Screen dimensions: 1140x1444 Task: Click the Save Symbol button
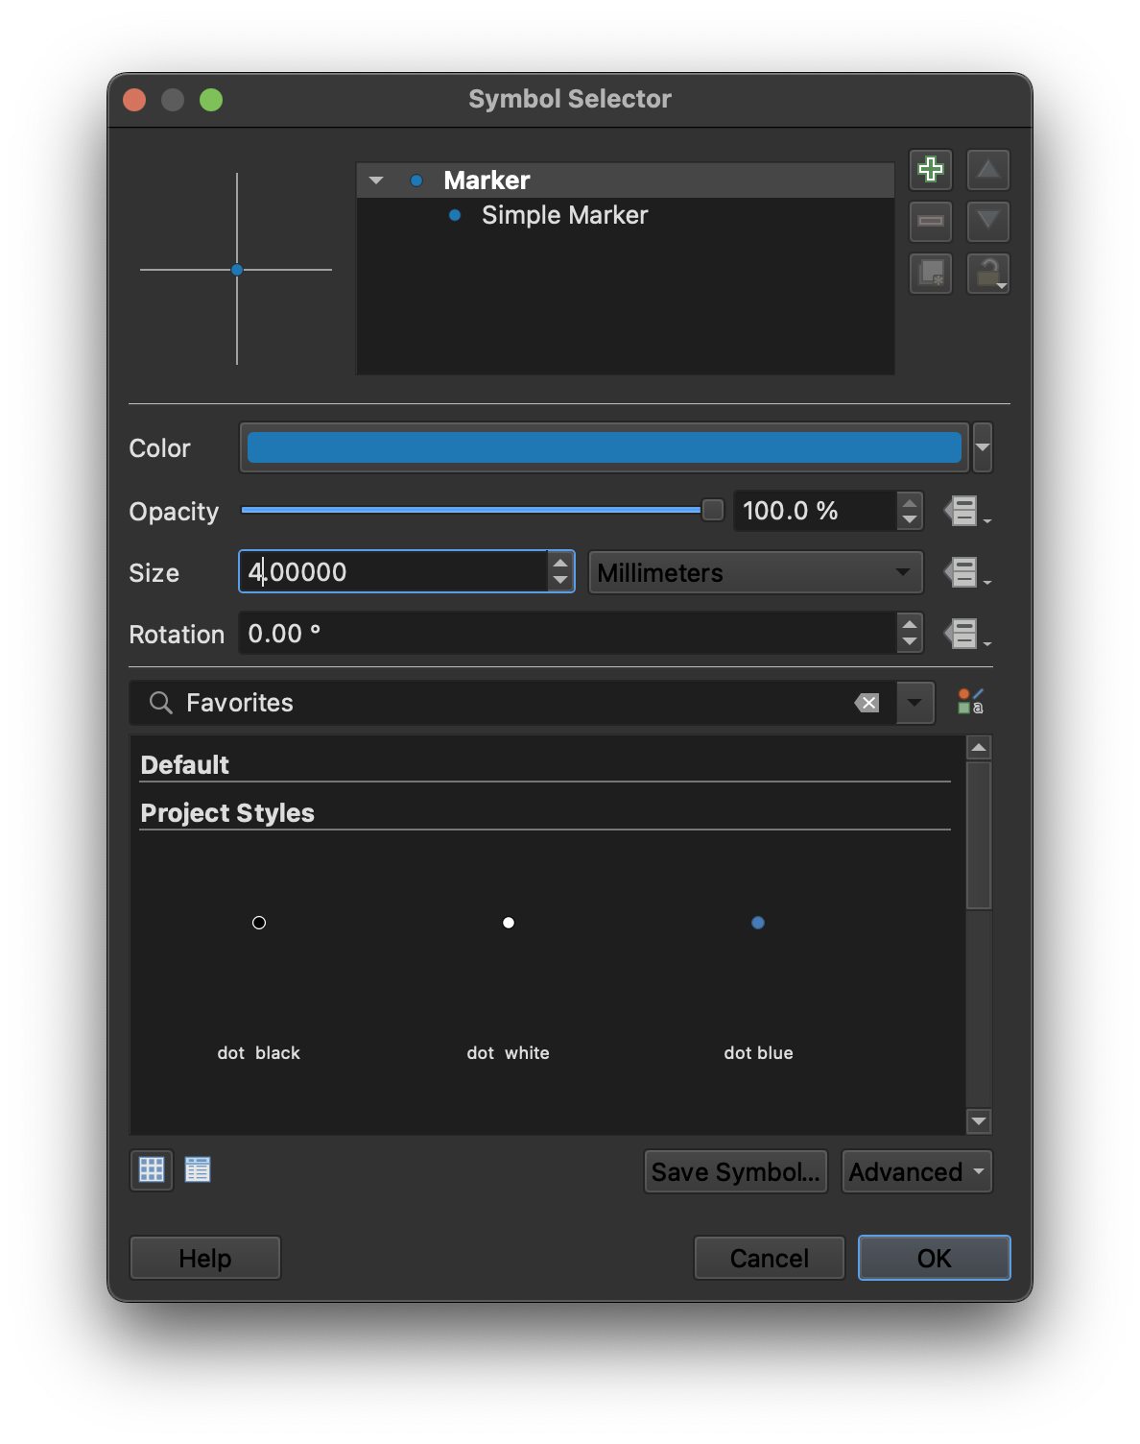[x=735, y=1171]
